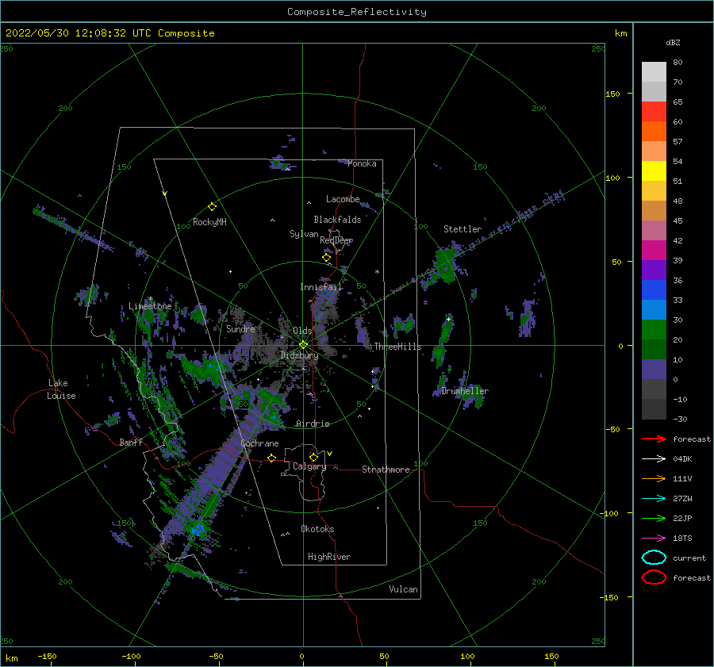Click the Olds city label

point(302,331)
